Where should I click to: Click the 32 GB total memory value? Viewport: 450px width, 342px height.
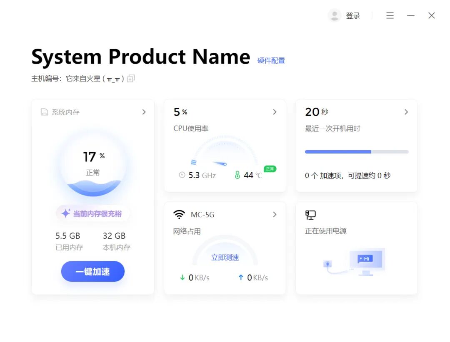pos(114,235)
